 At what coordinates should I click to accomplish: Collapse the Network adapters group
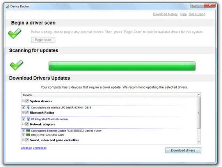[x=23, y=124]
